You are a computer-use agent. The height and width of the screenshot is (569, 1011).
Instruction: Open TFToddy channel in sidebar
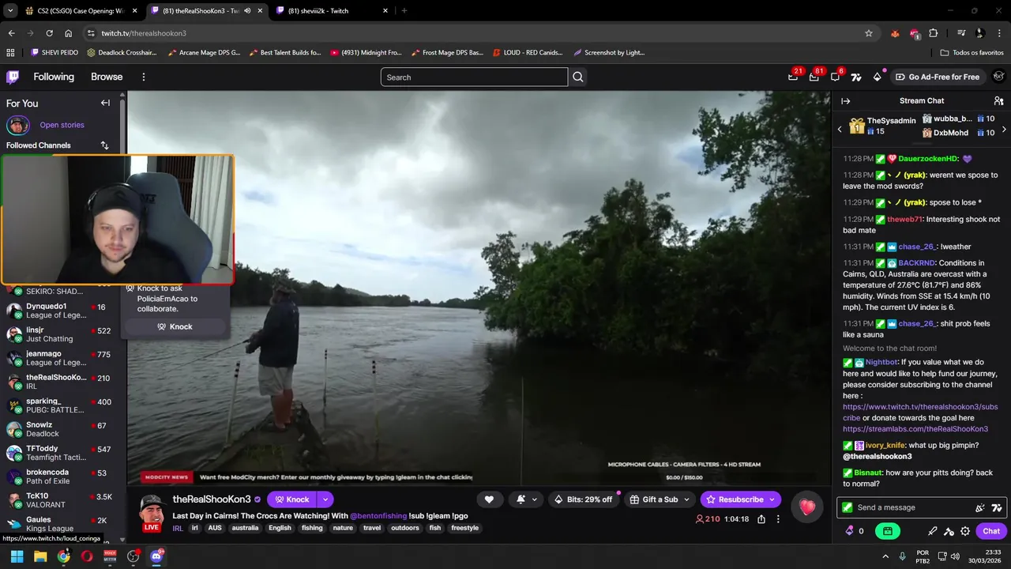click(x=59, y=454)
